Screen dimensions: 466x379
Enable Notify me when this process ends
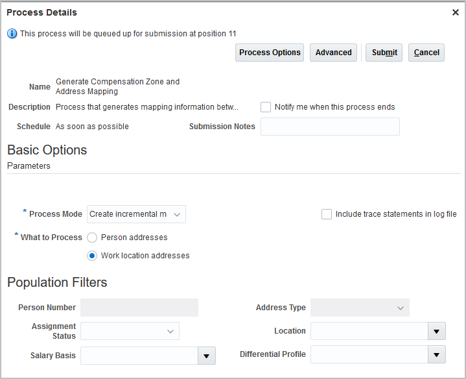pyautogui.click(x=266, y=107)
